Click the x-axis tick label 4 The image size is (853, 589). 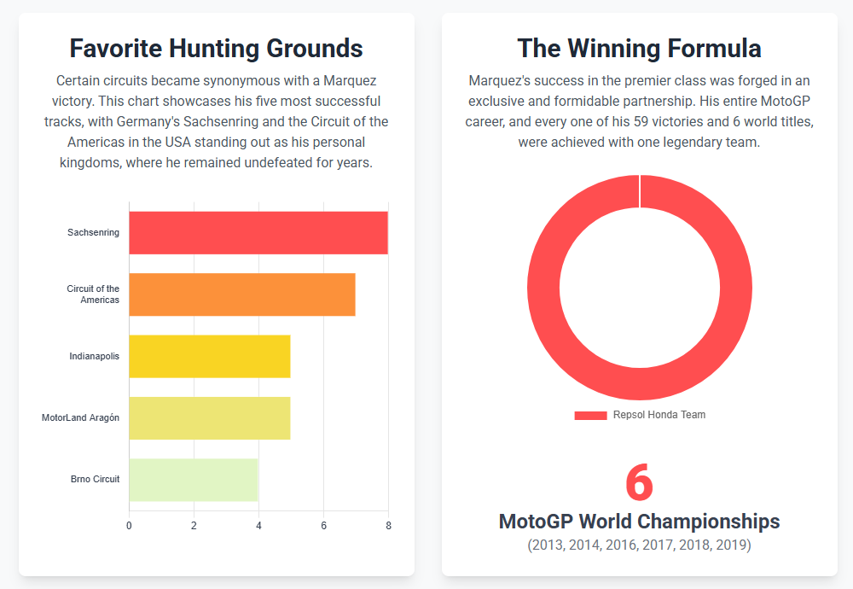click(258, 526)
